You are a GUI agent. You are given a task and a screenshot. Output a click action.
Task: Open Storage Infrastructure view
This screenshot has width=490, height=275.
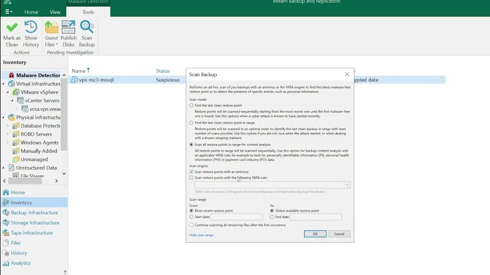point(34,223)
